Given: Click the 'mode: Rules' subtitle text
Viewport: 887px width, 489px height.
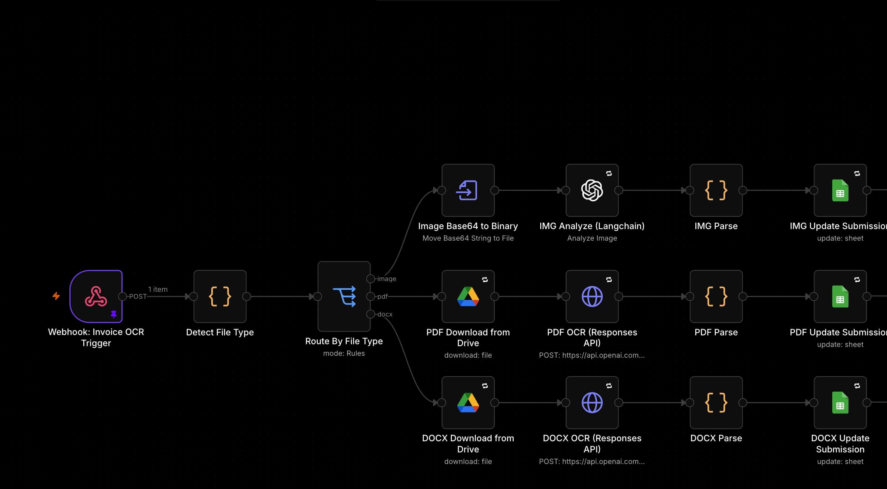Looking at the screenshot, I should [344, 353].
